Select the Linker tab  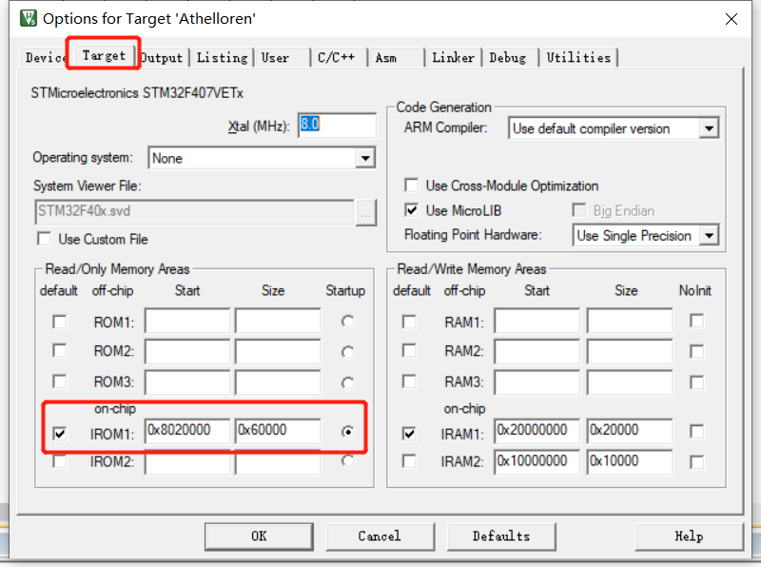[x=454, y=57]
